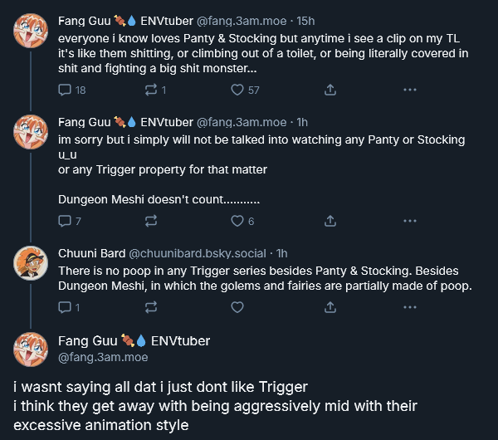Like the post with 6 likes
Screen dimensions: 498x440
tap(237, 221)
